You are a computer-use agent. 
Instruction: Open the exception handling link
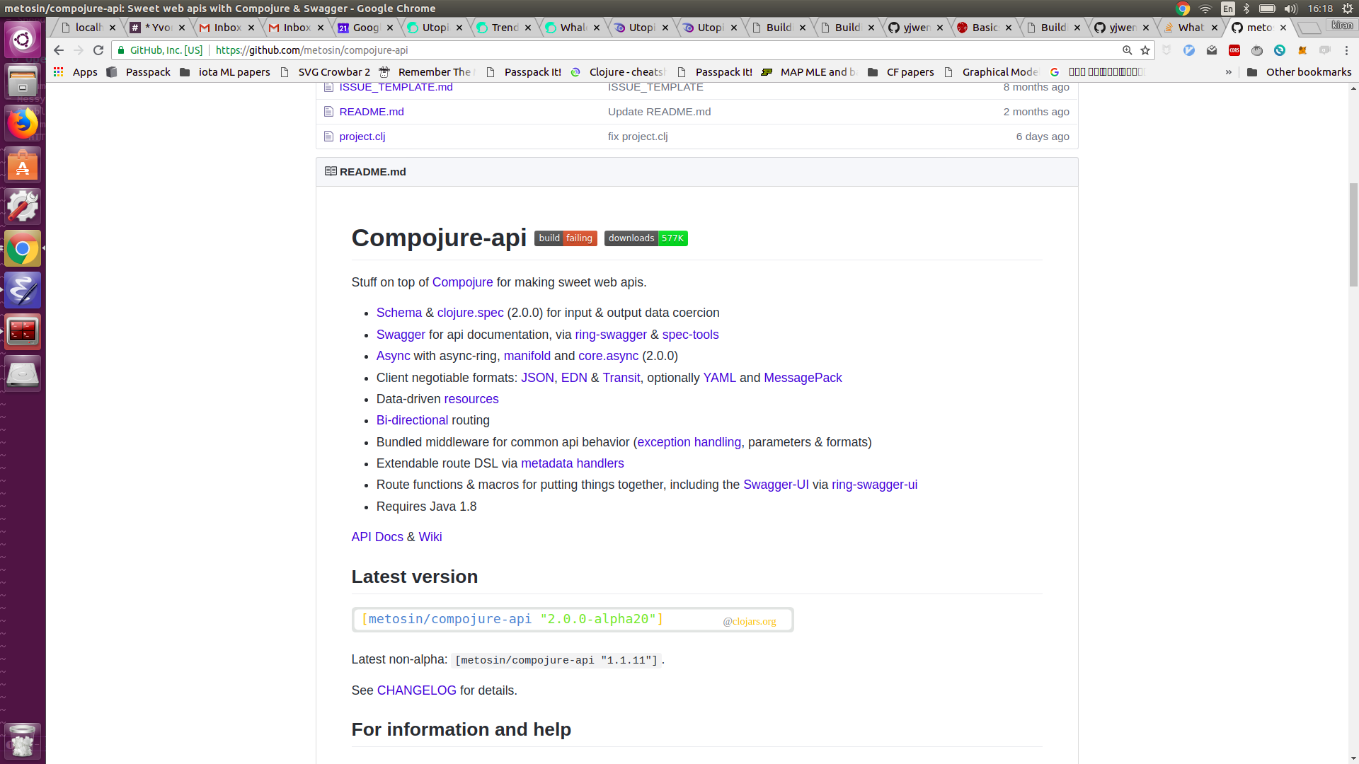coord(689,442)
